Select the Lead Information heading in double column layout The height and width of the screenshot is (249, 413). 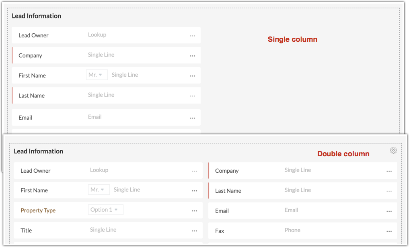39,151
